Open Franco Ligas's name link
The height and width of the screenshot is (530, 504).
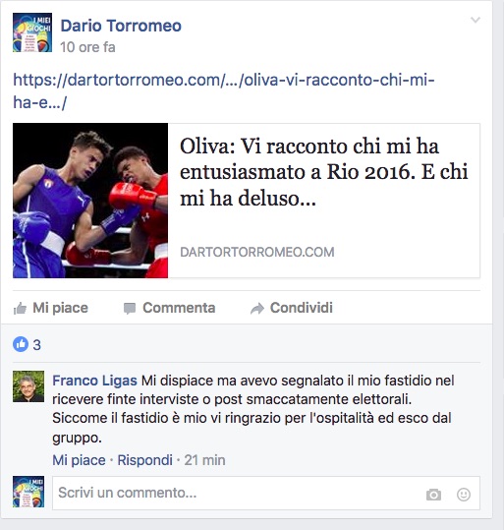[x=94, y=381]
